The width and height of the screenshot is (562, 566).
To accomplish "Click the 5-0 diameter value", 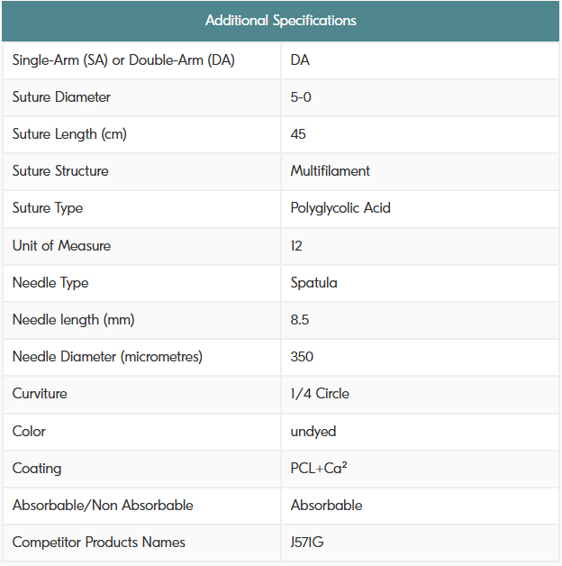I will (301, 97).
